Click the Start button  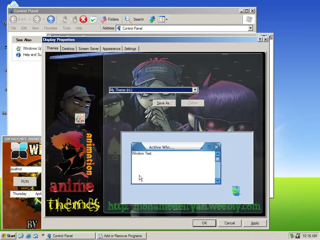[8, 236]
